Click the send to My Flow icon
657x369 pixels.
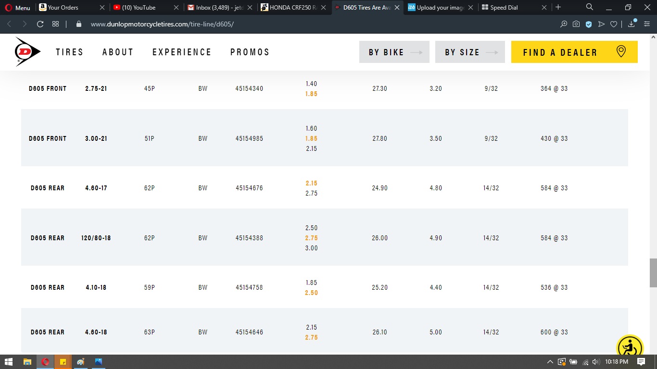601,24
